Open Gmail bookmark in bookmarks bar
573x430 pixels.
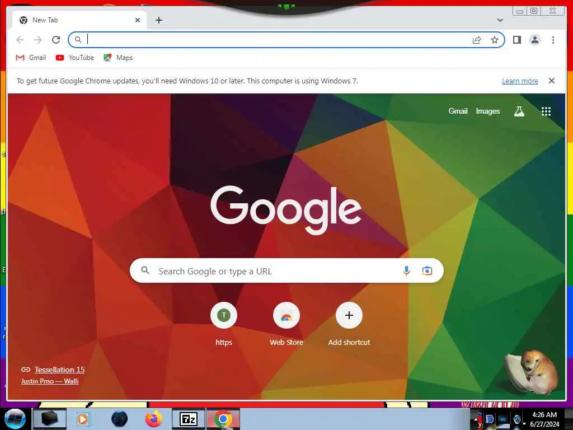pyautogui.click(x=31, y=58)
